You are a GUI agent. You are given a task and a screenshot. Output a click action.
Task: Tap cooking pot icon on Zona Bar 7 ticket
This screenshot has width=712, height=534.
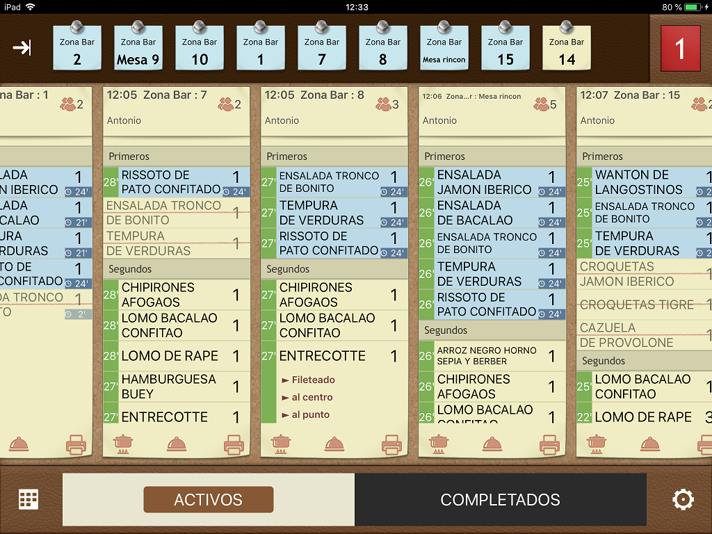pos(123,444)
